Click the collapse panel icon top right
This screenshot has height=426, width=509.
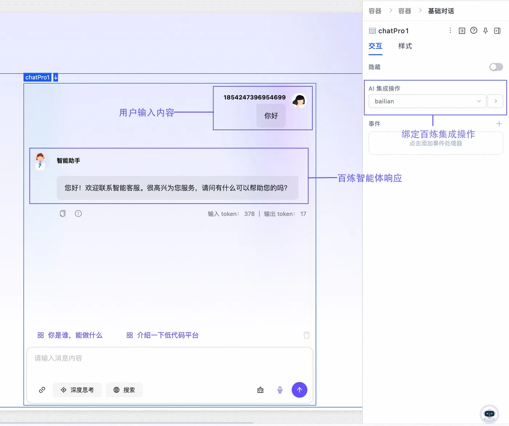497,30
